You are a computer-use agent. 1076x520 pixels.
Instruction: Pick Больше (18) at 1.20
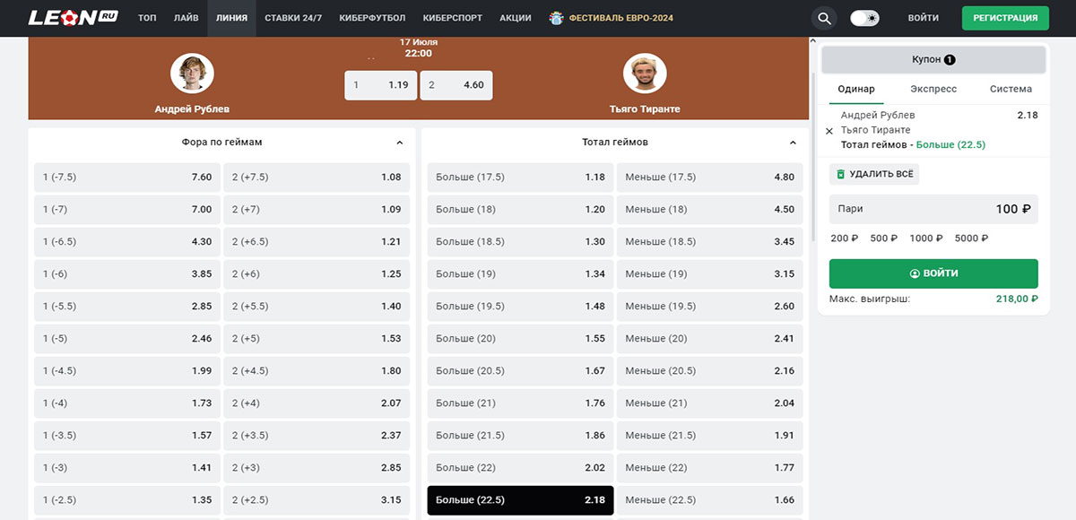coord(521,210)
